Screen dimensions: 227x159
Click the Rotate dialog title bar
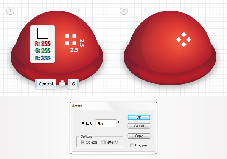point(113,106)
